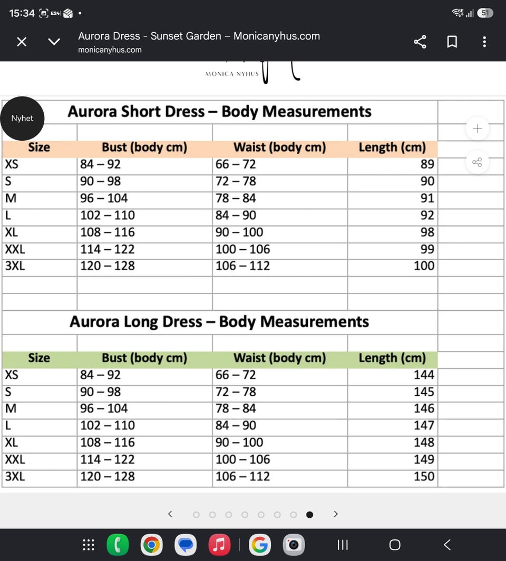Tap the monicanyhus.com URL text
The height and width of the screenshot is (561, 506).
pos(110,50)
